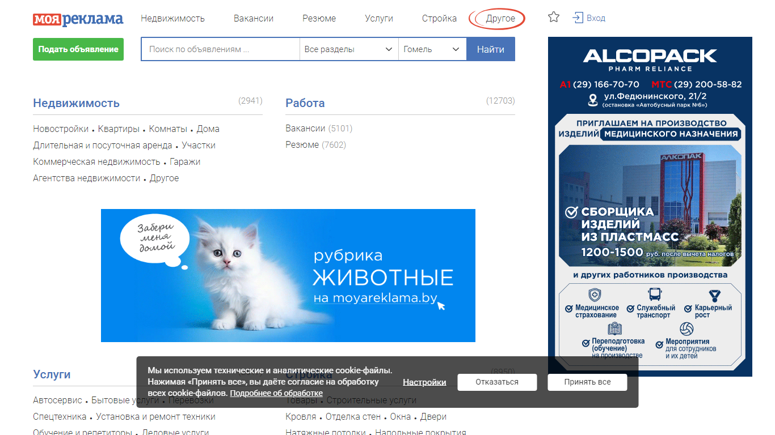Open the Спецтехника category link
This screenshot has height=435, width=775.
(x=60, y=416)
